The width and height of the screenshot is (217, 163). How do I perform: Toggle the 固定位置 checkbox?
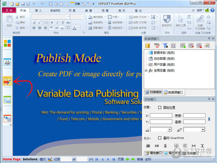coord(159,108)
